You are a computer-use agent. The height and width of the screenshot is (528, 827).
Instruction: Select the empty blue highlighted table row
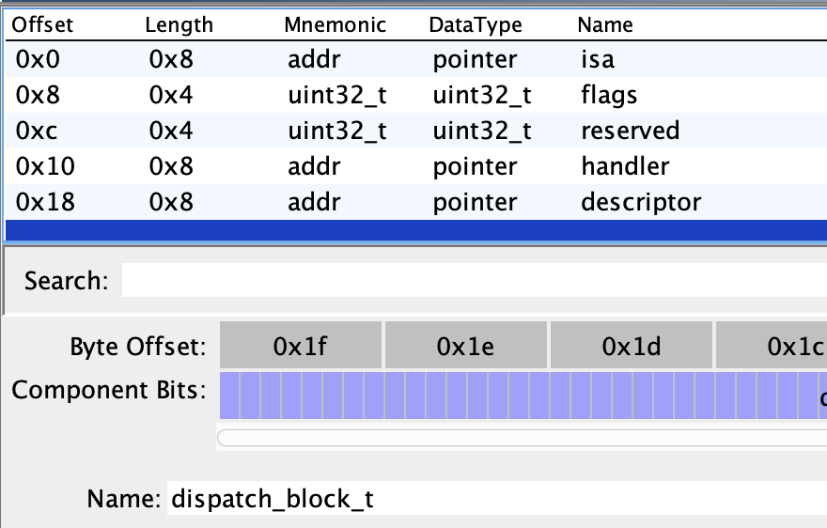[x=413, y=231]
